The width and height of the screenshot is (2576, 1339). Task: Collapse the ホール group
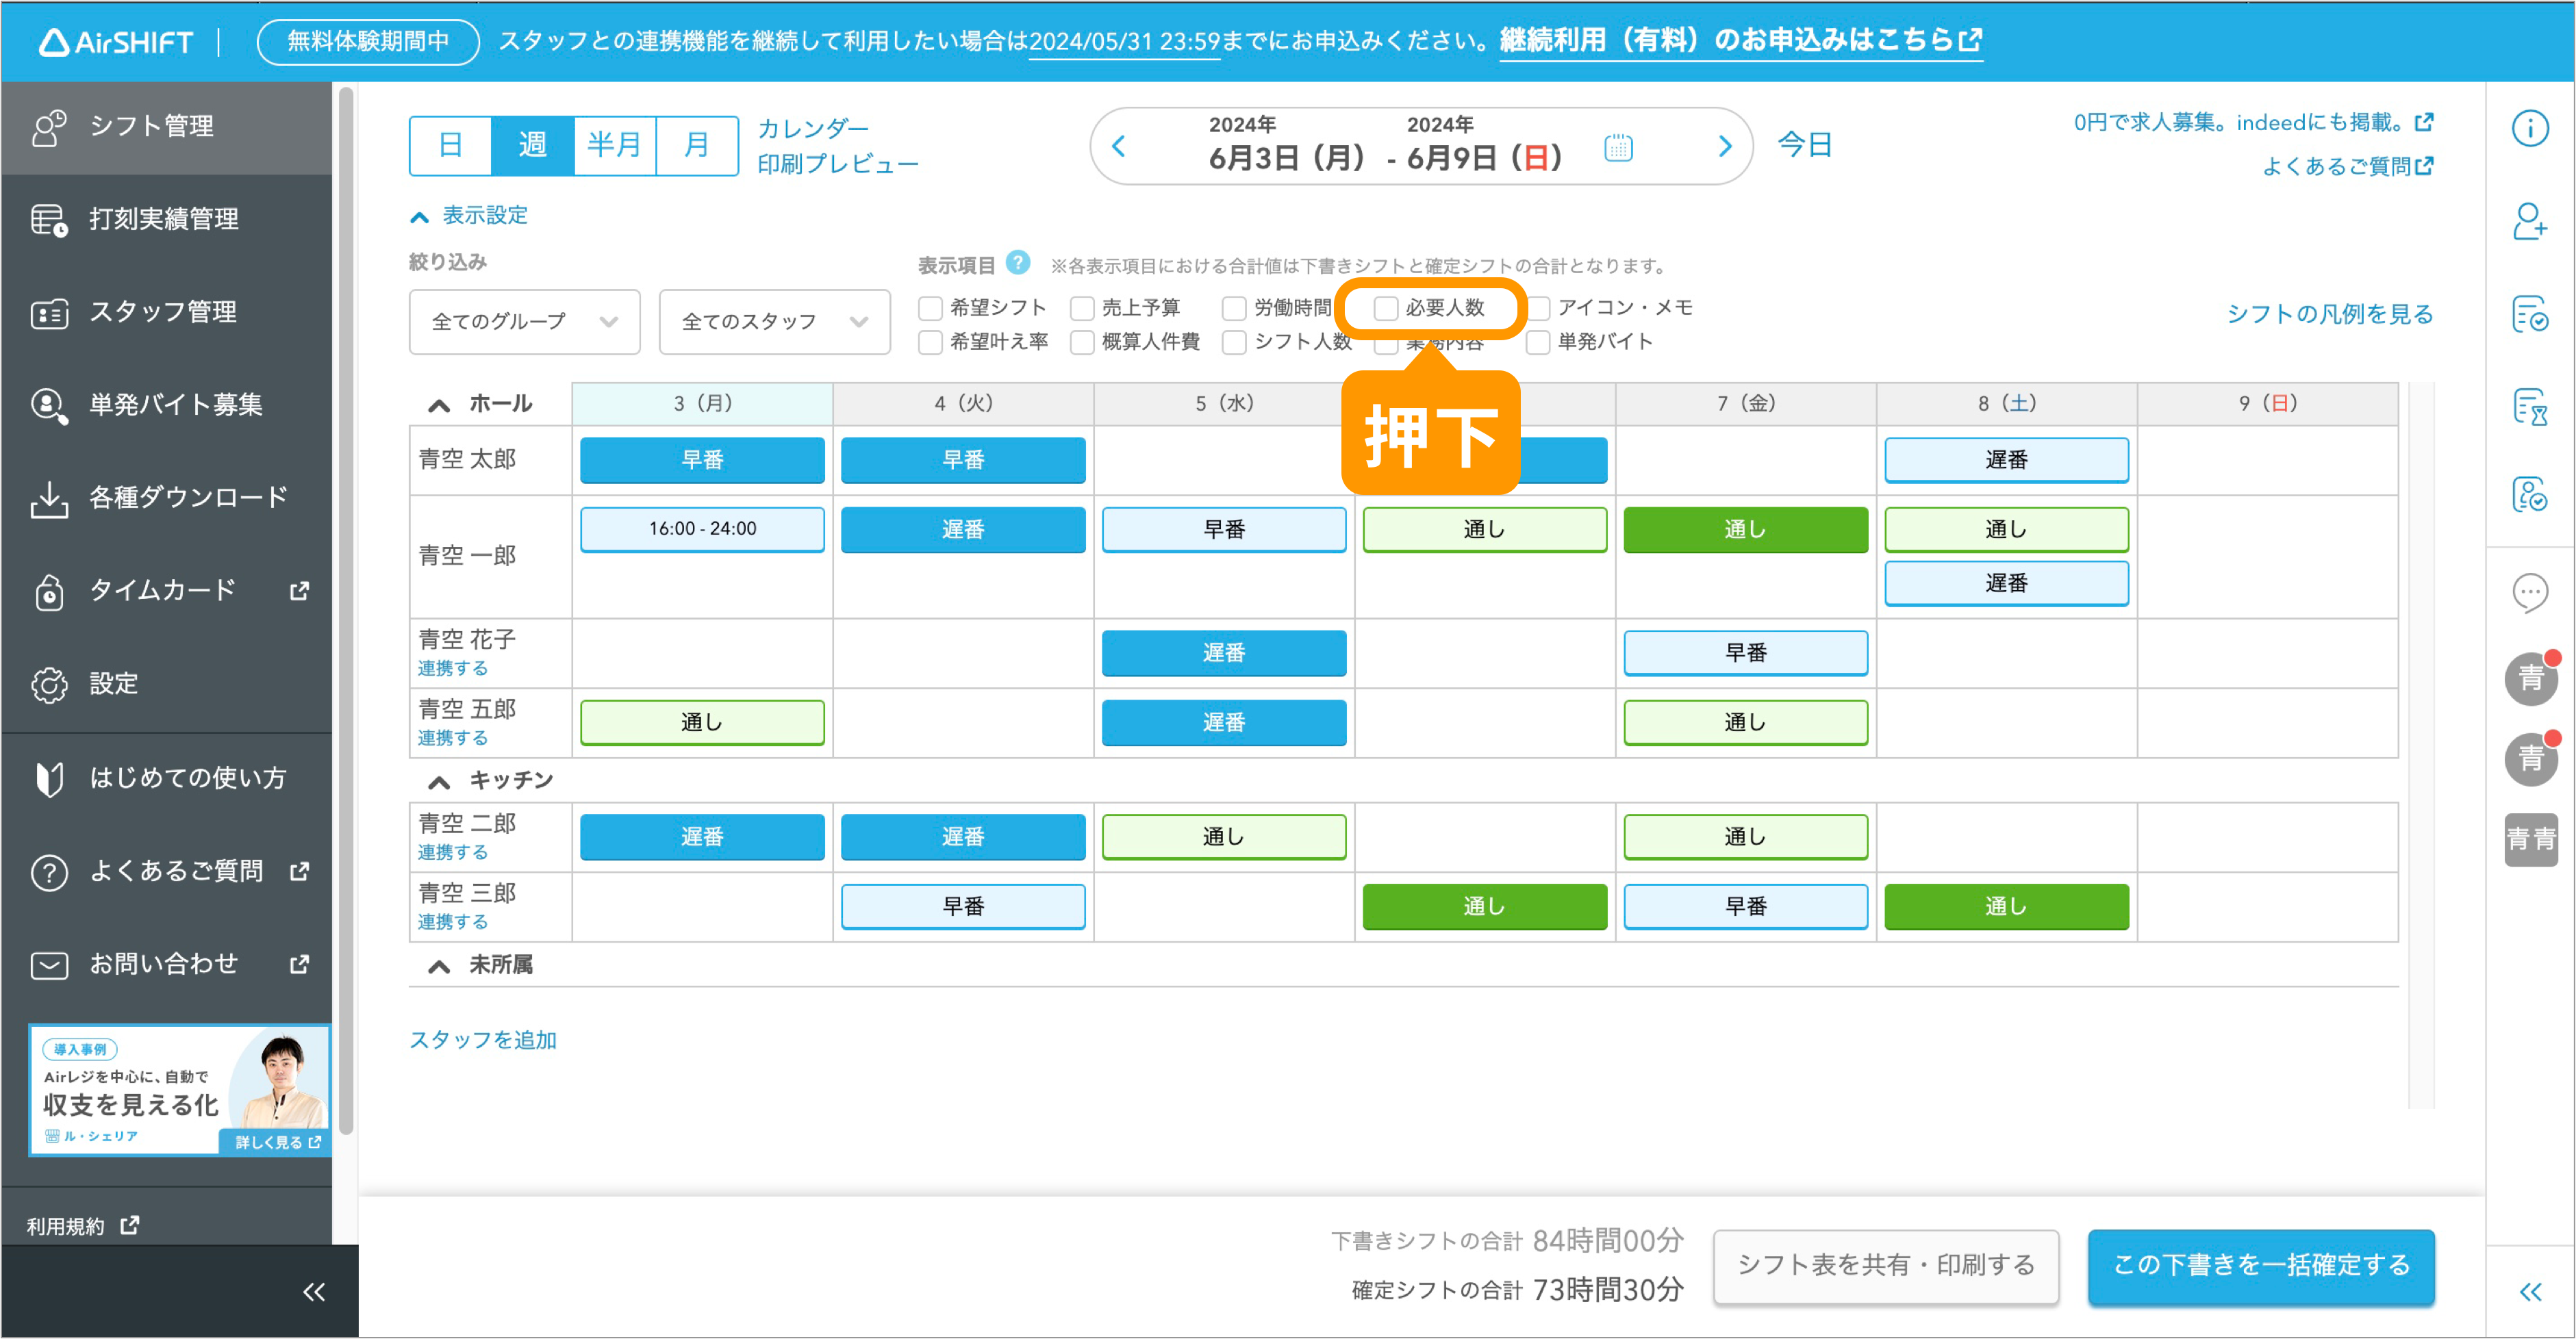438,405
